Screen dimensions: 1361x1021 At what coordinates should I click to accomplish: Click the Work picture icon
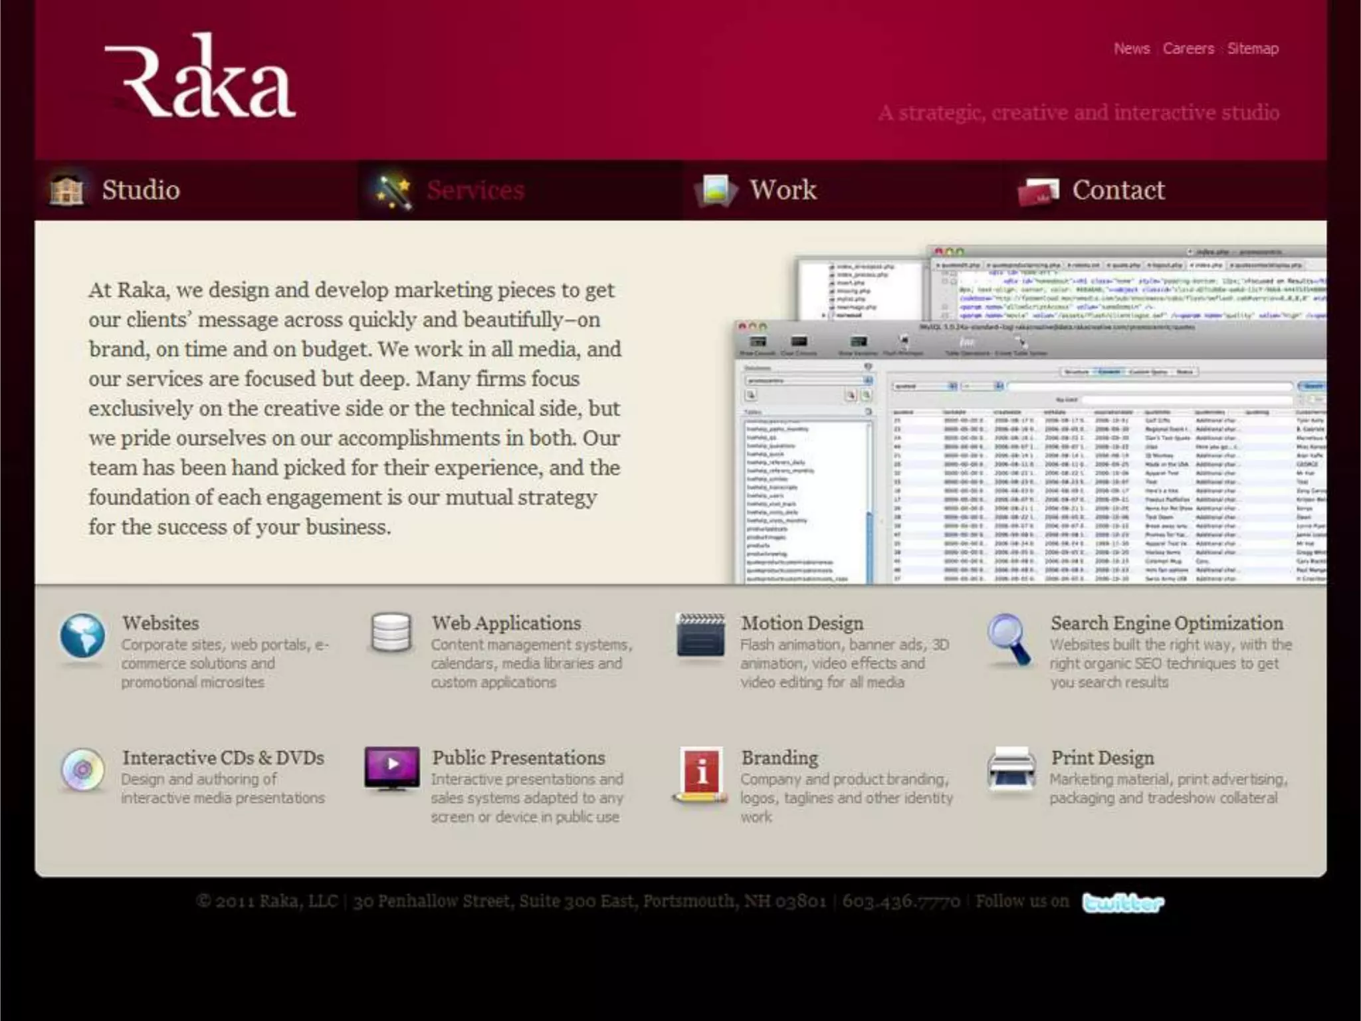(x=716, y=191)
